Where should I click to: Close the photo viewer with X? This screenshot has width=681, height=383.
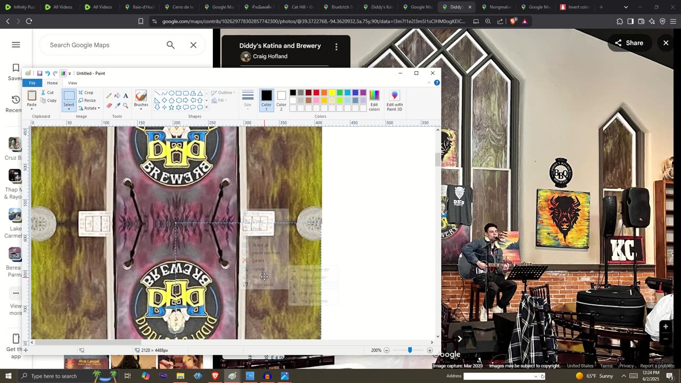[666, 43]
